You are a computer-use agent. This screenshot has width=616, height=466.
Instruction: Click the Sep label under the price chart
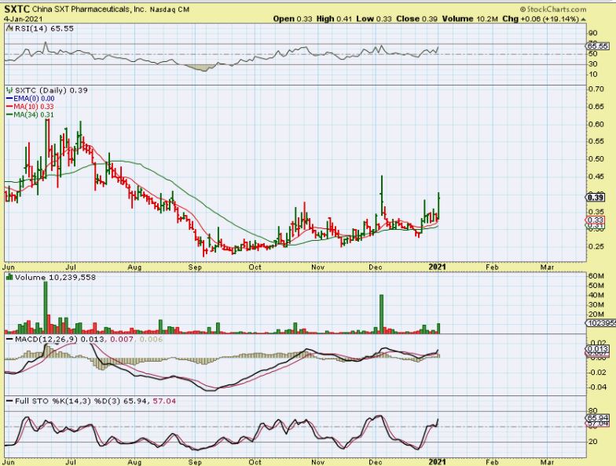click(195, 268)
